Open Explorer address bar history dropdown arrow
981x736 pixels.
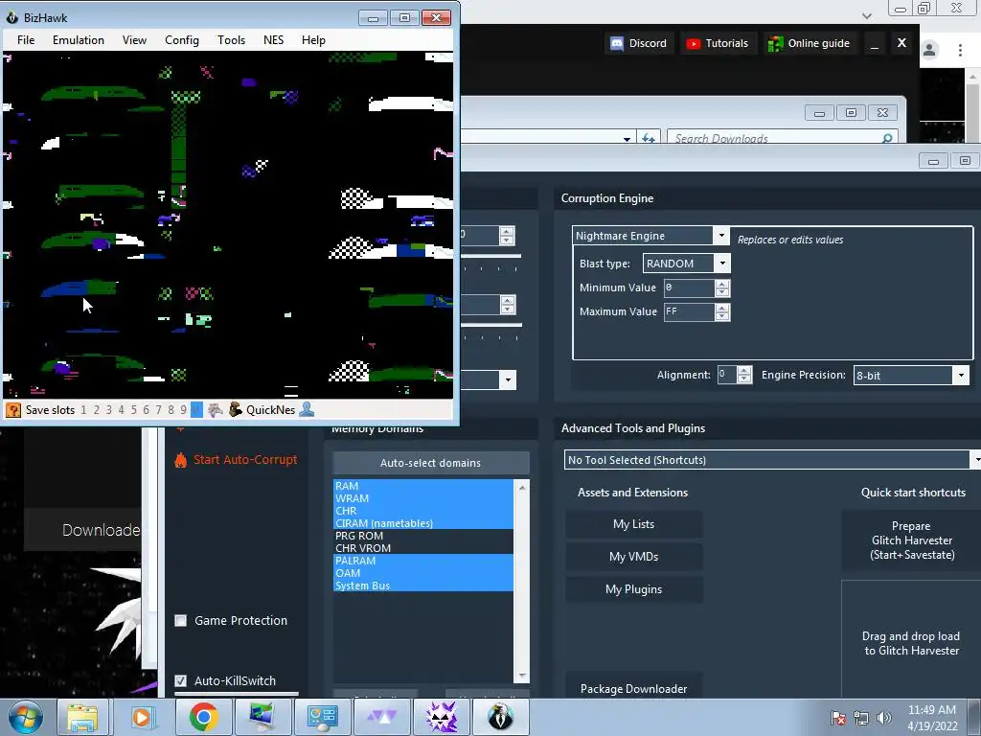[627, 139]
